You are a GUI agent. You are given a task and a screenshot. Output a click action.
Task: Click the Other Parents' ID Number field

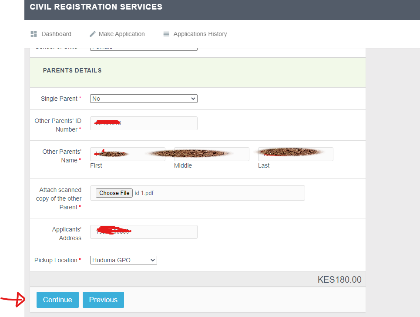(x=144, y=123)
